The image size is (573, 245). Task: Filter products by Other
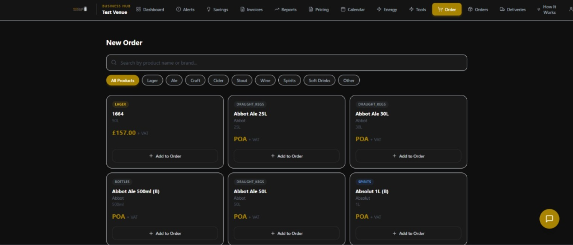coord(349,80)
